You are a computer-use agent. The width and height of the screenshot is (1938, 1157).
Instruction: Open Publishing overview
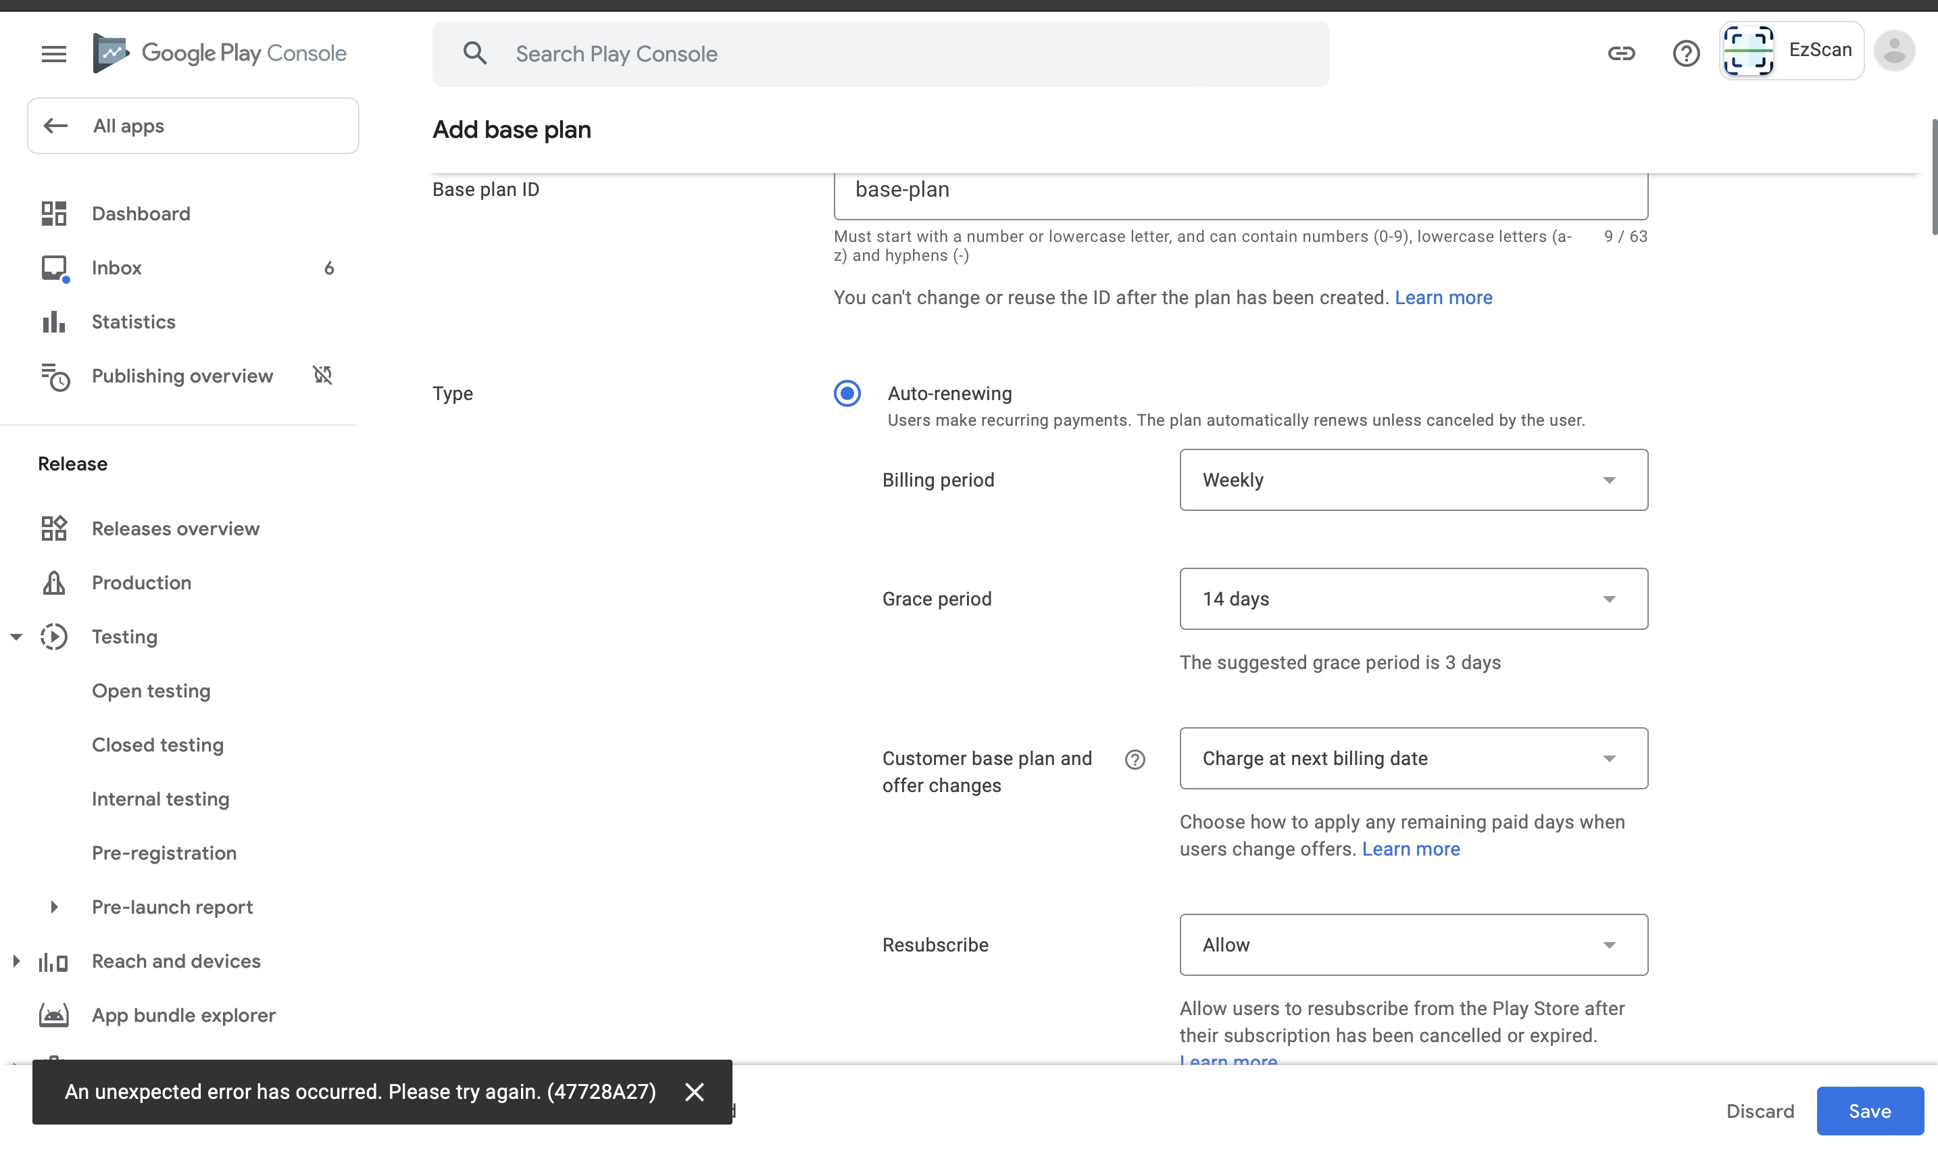point(182,376)
